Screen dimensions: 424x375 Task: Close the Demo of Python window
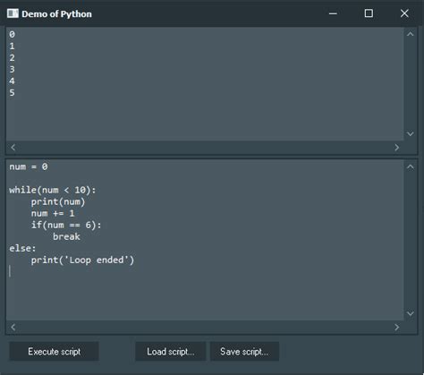(404, 13)
